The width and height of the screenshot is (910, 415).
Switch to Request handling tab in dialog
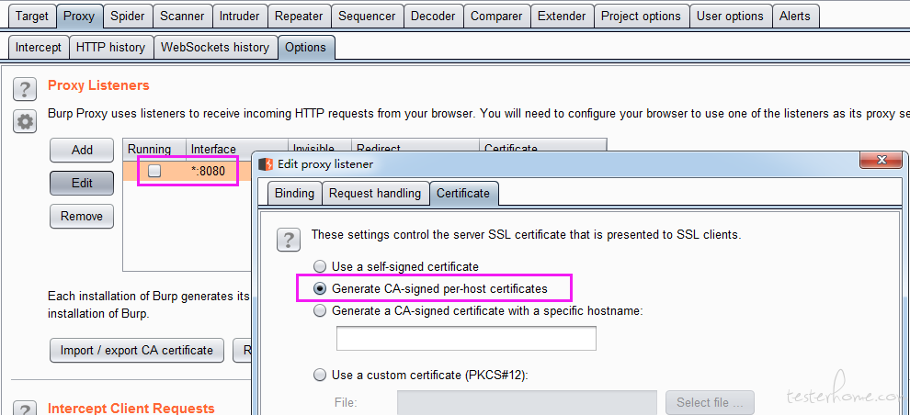[x=375, y=193]
